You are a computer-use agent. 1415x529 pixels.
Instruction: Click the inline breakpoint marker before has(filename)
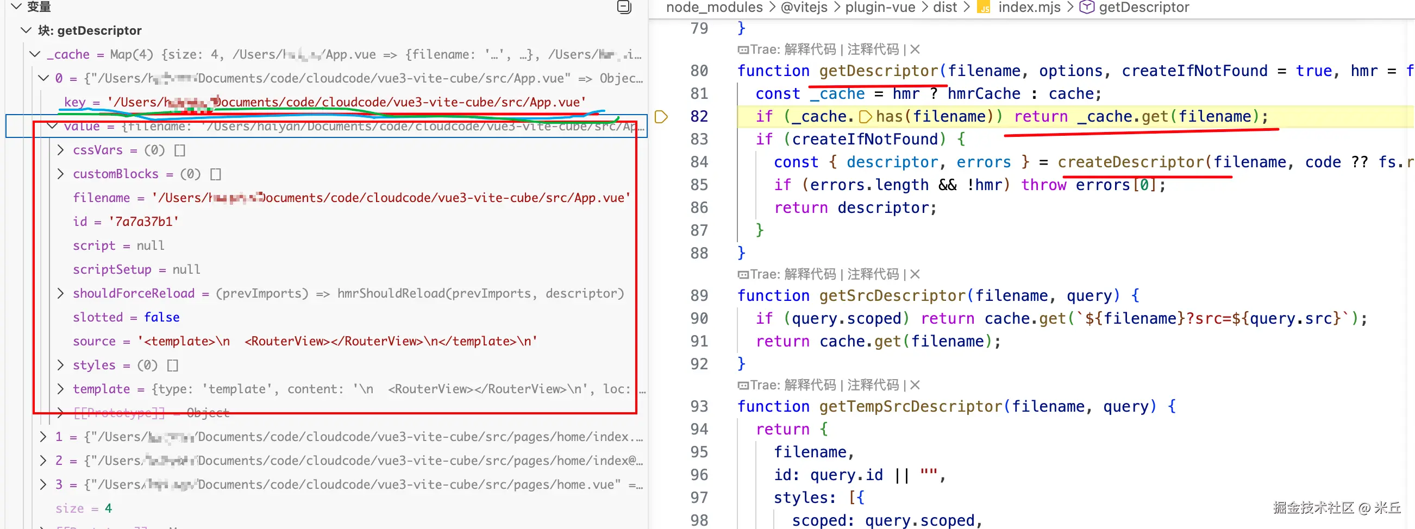click(865, 117)
